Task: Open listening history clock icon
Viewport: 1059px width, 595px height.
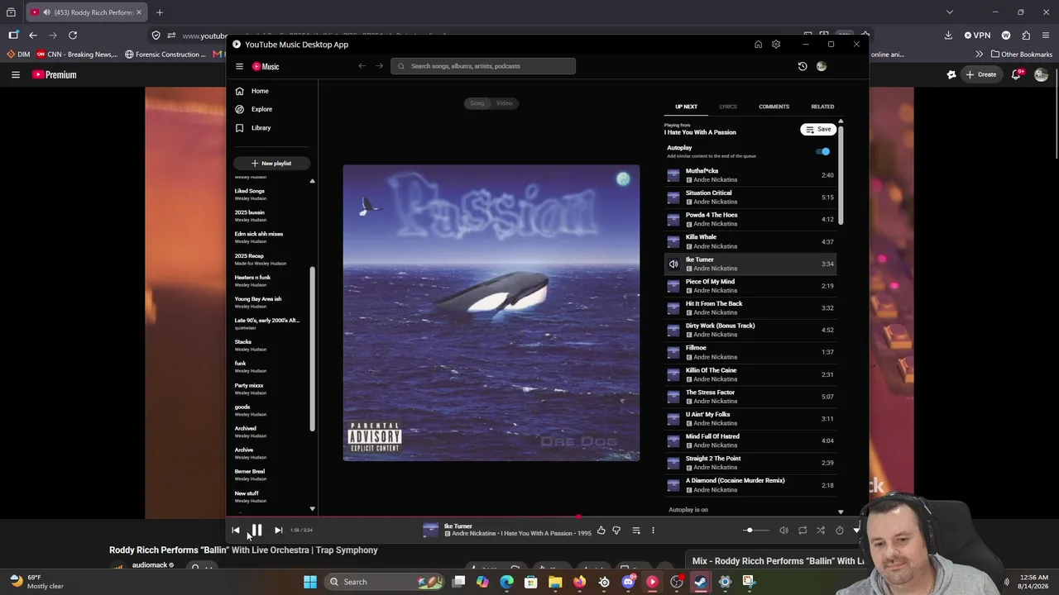Action: [x=803, y=66]
